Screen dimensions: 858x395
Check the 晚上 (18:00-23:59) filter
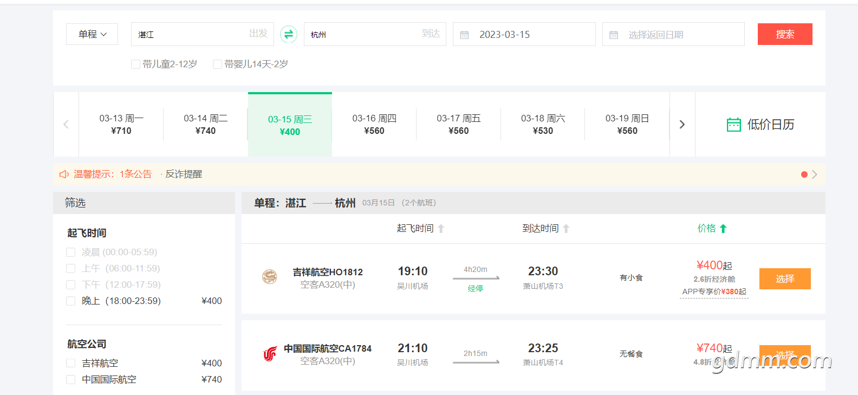pos(70,301)
